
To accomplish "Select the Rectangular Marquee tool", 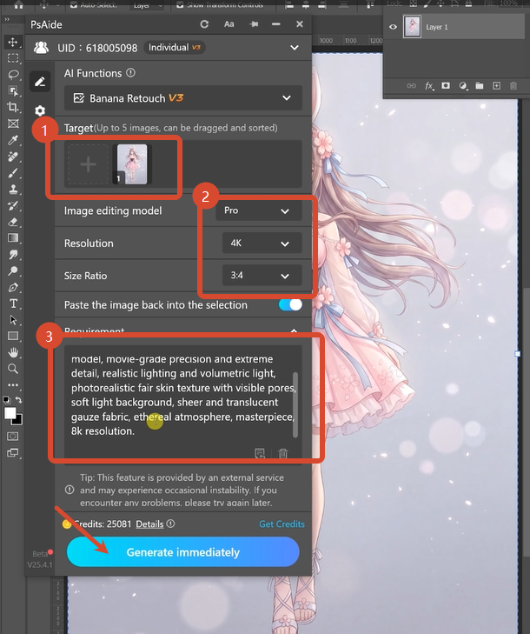I will 13,58.
